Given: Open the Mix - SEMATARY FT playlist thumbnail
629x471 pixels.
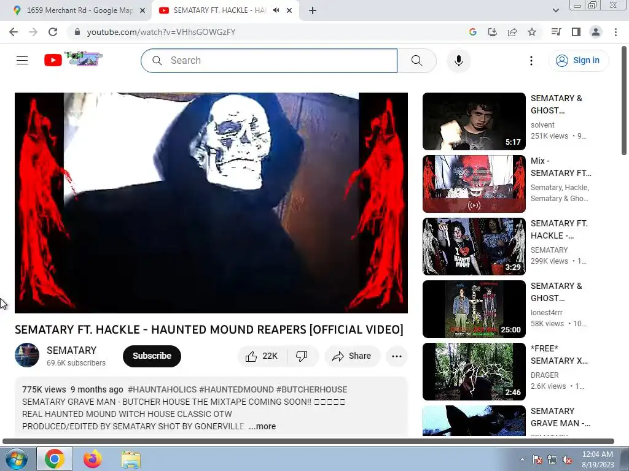Looking at the screenshot, I should coord(474,184).
